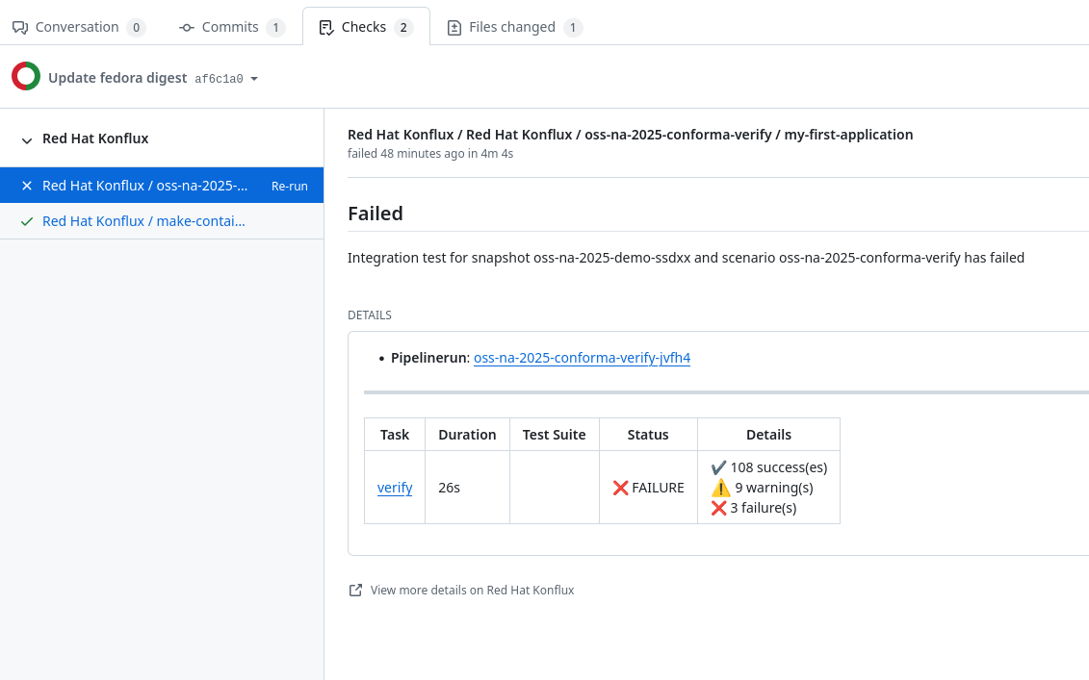Click the green checkmark success icon
The width and height of the screenshot is (1089, 680).
27,221
